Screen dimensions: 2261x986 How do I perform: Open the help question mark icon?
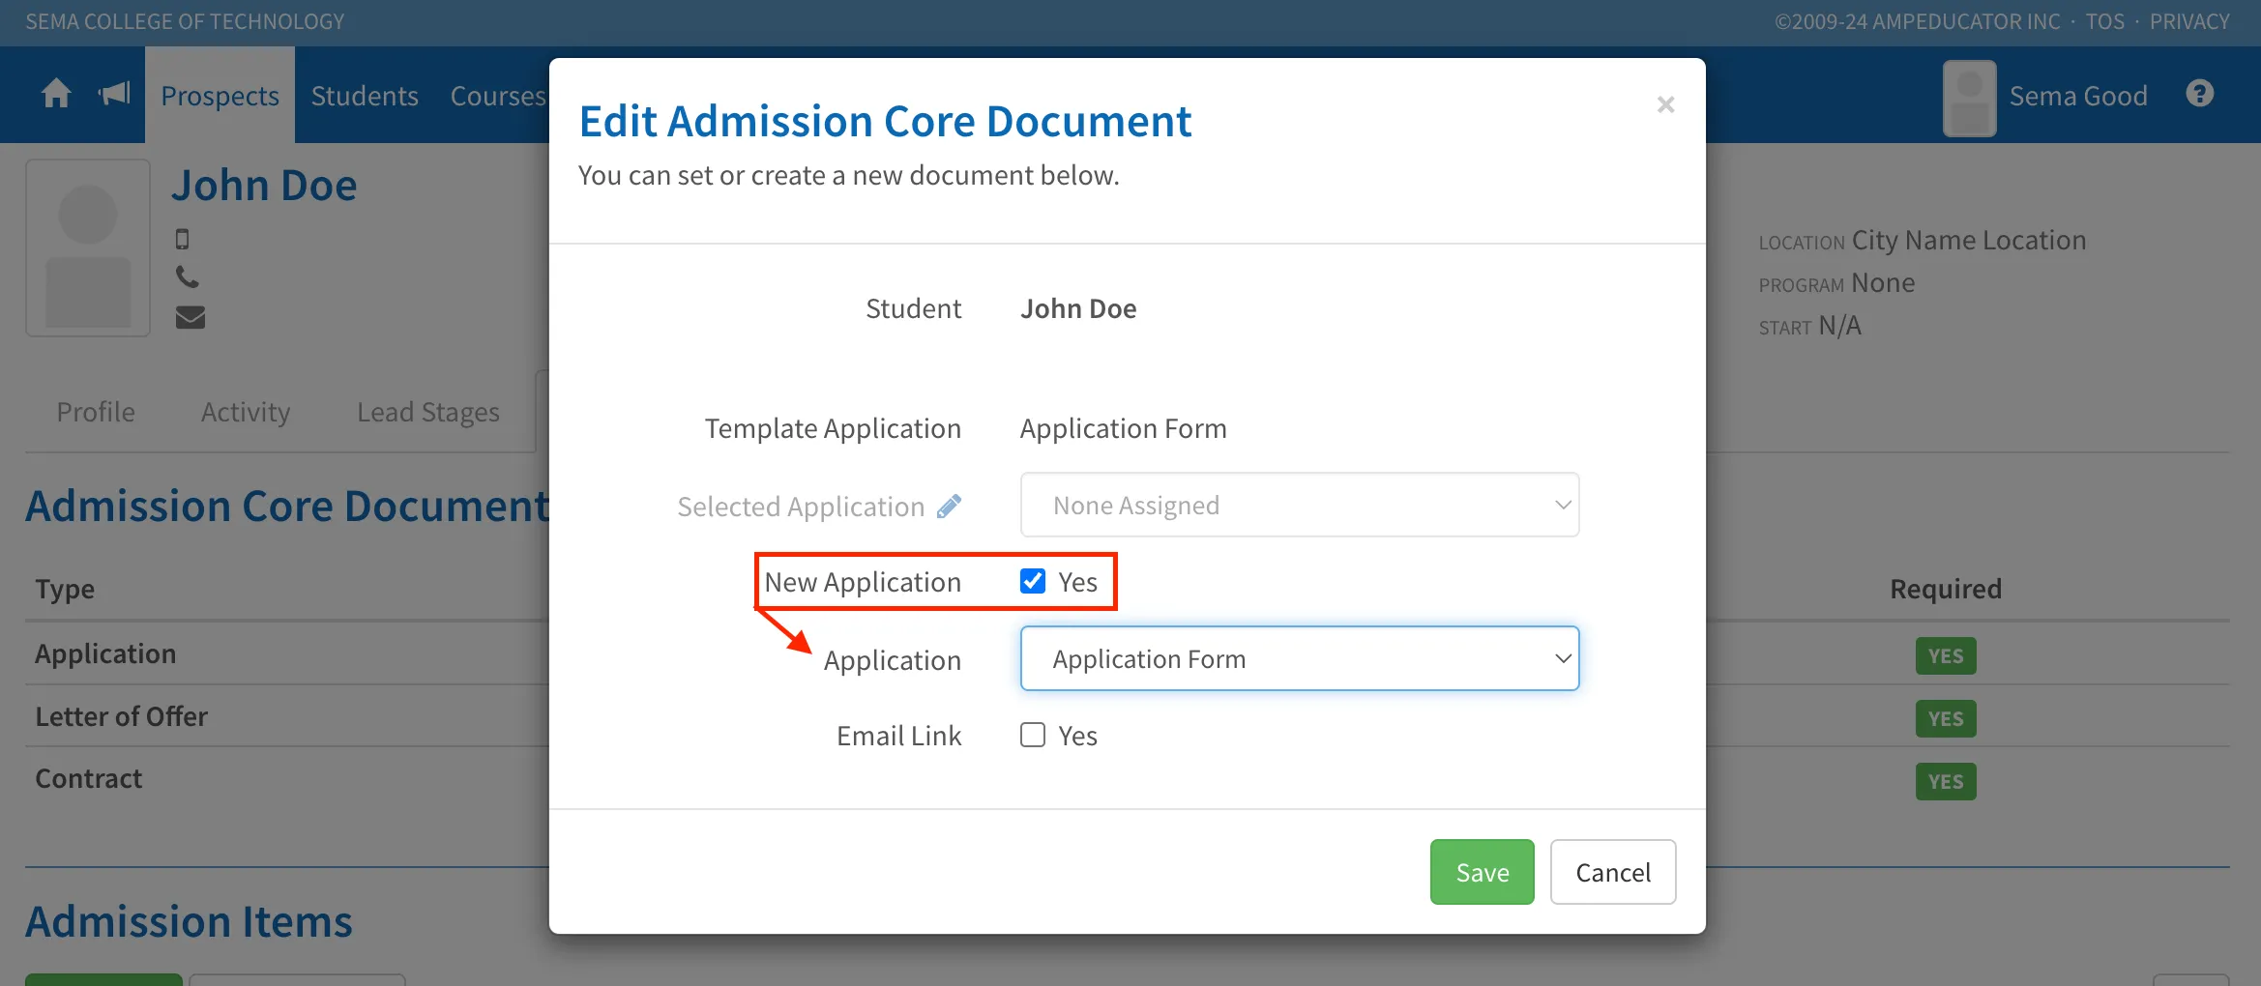[2199, 94]
